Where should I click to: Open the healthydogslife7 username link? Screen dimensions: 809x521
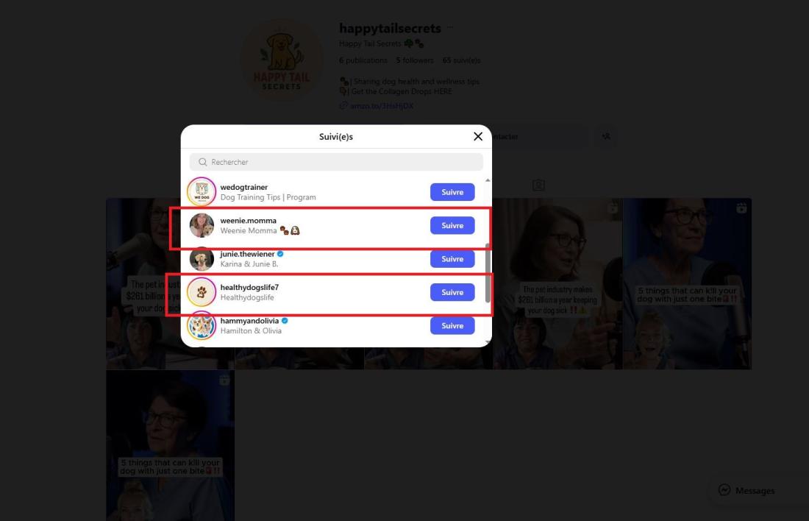click(x=249, y=287)
